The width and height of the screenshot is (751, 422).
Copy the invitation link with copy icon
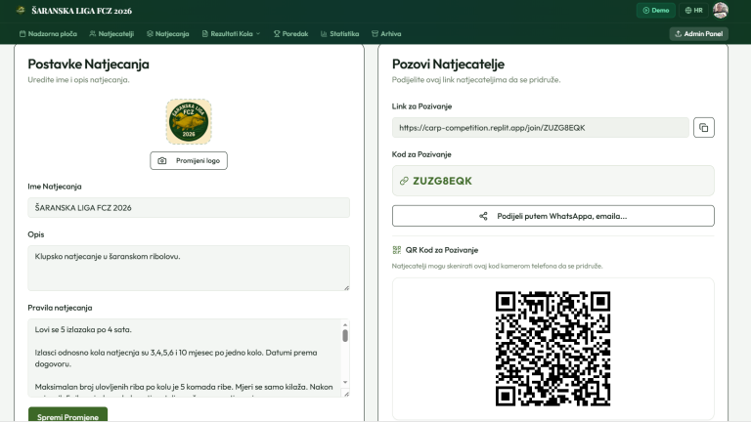coord(704,128)
